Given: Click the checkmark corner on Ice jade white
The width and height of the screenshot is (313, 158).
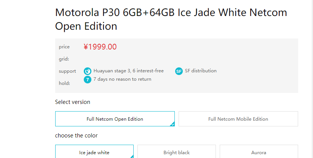Looking at the screenshot, I should (132, 156).
